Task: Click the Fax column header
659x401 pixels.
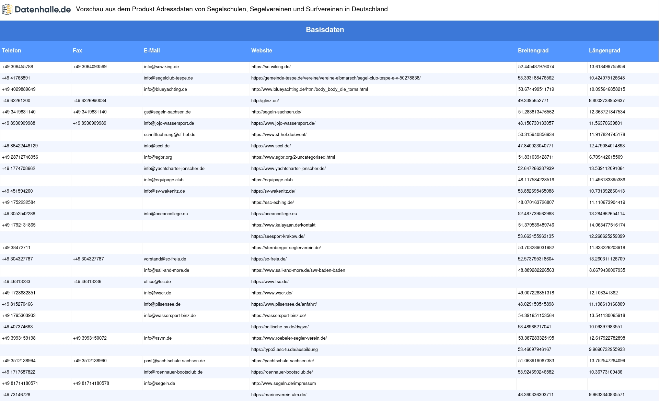Action: pyautogui.click(x=77, y=50)
